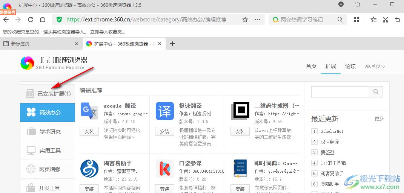Screen dimensions: 404x193
Task: Click the undo closed tab icon
Action: point(398,20)
